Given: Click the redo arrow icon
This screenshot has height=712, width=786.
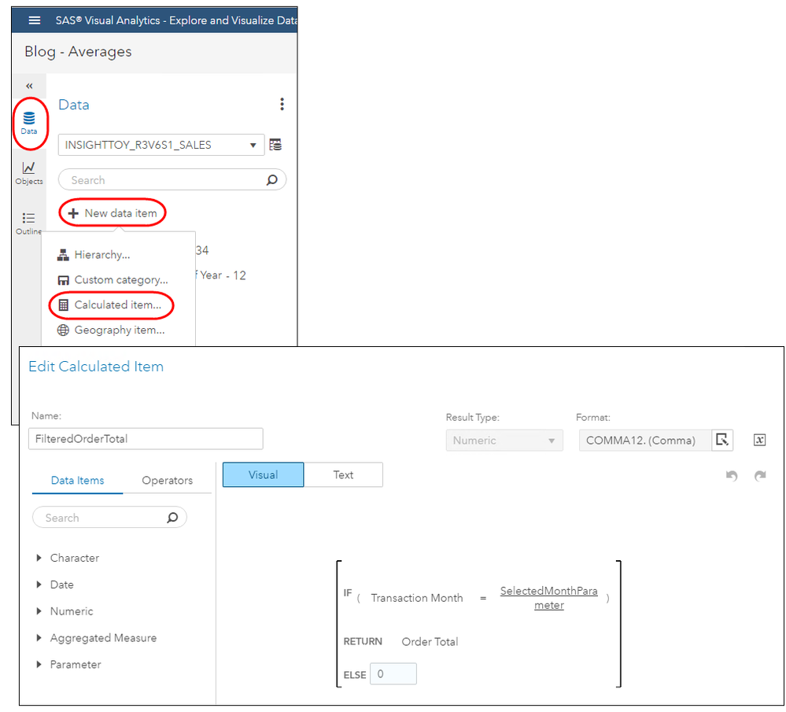Looking at the screenshot, I should [x=760, y=475].
